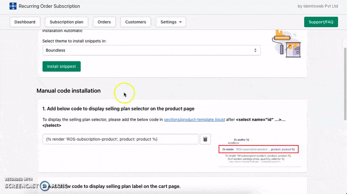Expand the Settings dropdown menu
Image resolution: width=347 pixels, height=194 pixels.
[x=170, y=22]
